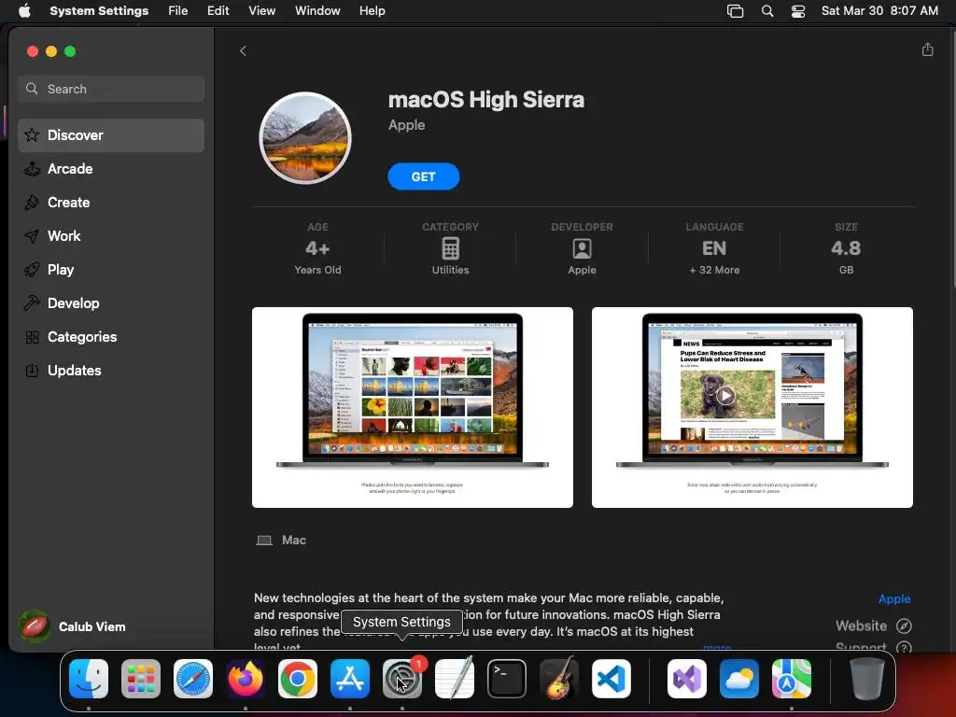Open the Develop section
The width and height of the screenshot is (956, 717).
click(x=111, y=303)
